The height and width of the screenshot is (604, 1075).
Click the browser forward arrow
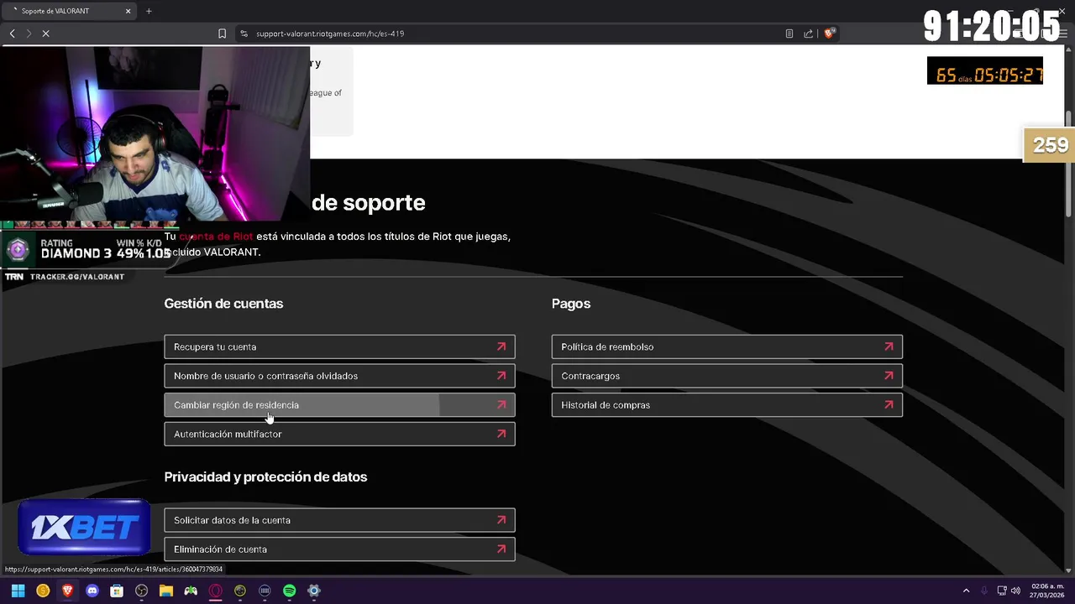click(x=29, y=34)
